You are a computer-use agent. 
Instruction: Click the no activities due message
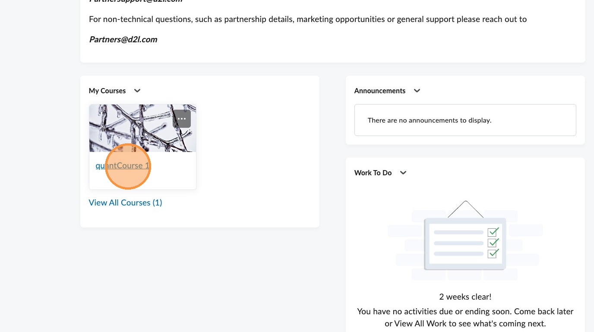(x=465, y=317)
